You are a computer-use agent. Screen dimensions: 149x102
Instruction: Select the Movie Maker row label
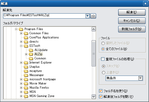pyautogui.click(x=38, y=83)
